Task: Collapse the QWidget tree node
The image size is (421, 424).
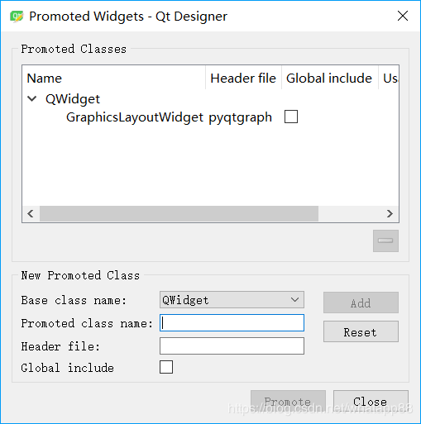Action: [32, 98]
